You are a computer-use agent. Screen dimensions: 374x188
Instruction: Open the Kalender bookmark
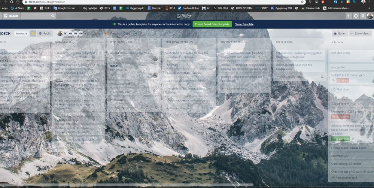tap(155, 8)
